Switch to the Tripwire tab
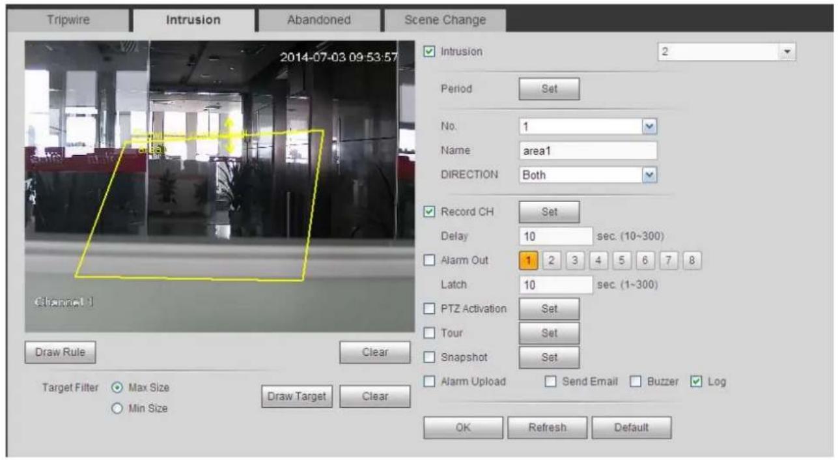Screen dimensions: 838x460 pos(67,20)
